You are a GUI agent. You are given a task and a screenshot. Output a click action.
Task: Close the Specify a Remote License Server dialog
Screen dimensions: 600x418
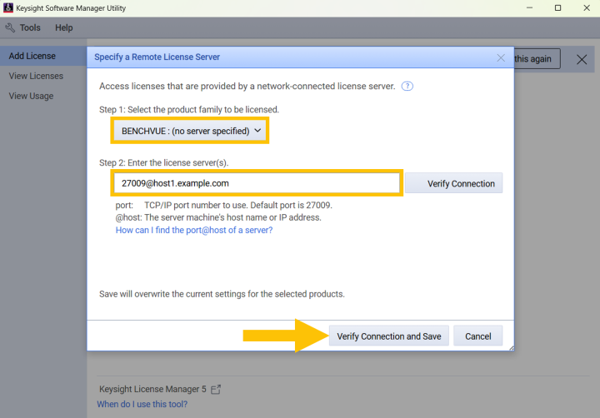pyautogui.click(x=501, y=57)
